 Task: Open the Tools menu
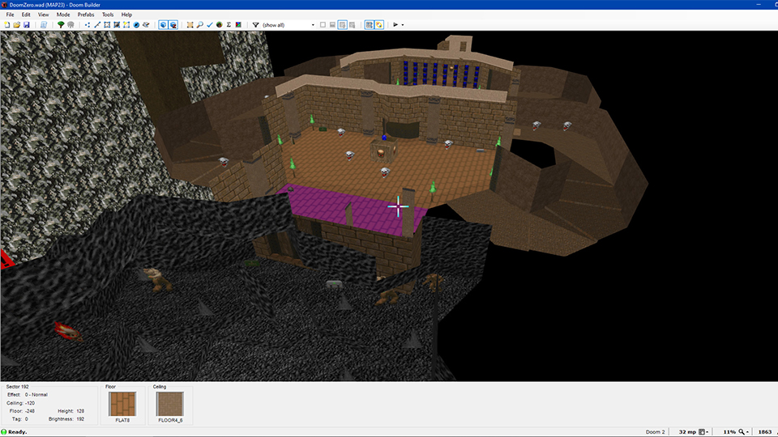click(x=108, y=15)
